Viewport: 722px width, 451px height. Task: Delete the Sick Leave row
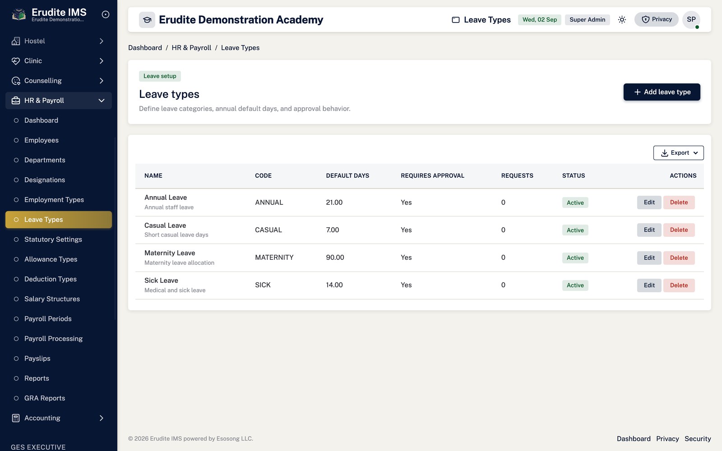pyautogui.click(x=679, y=285)
